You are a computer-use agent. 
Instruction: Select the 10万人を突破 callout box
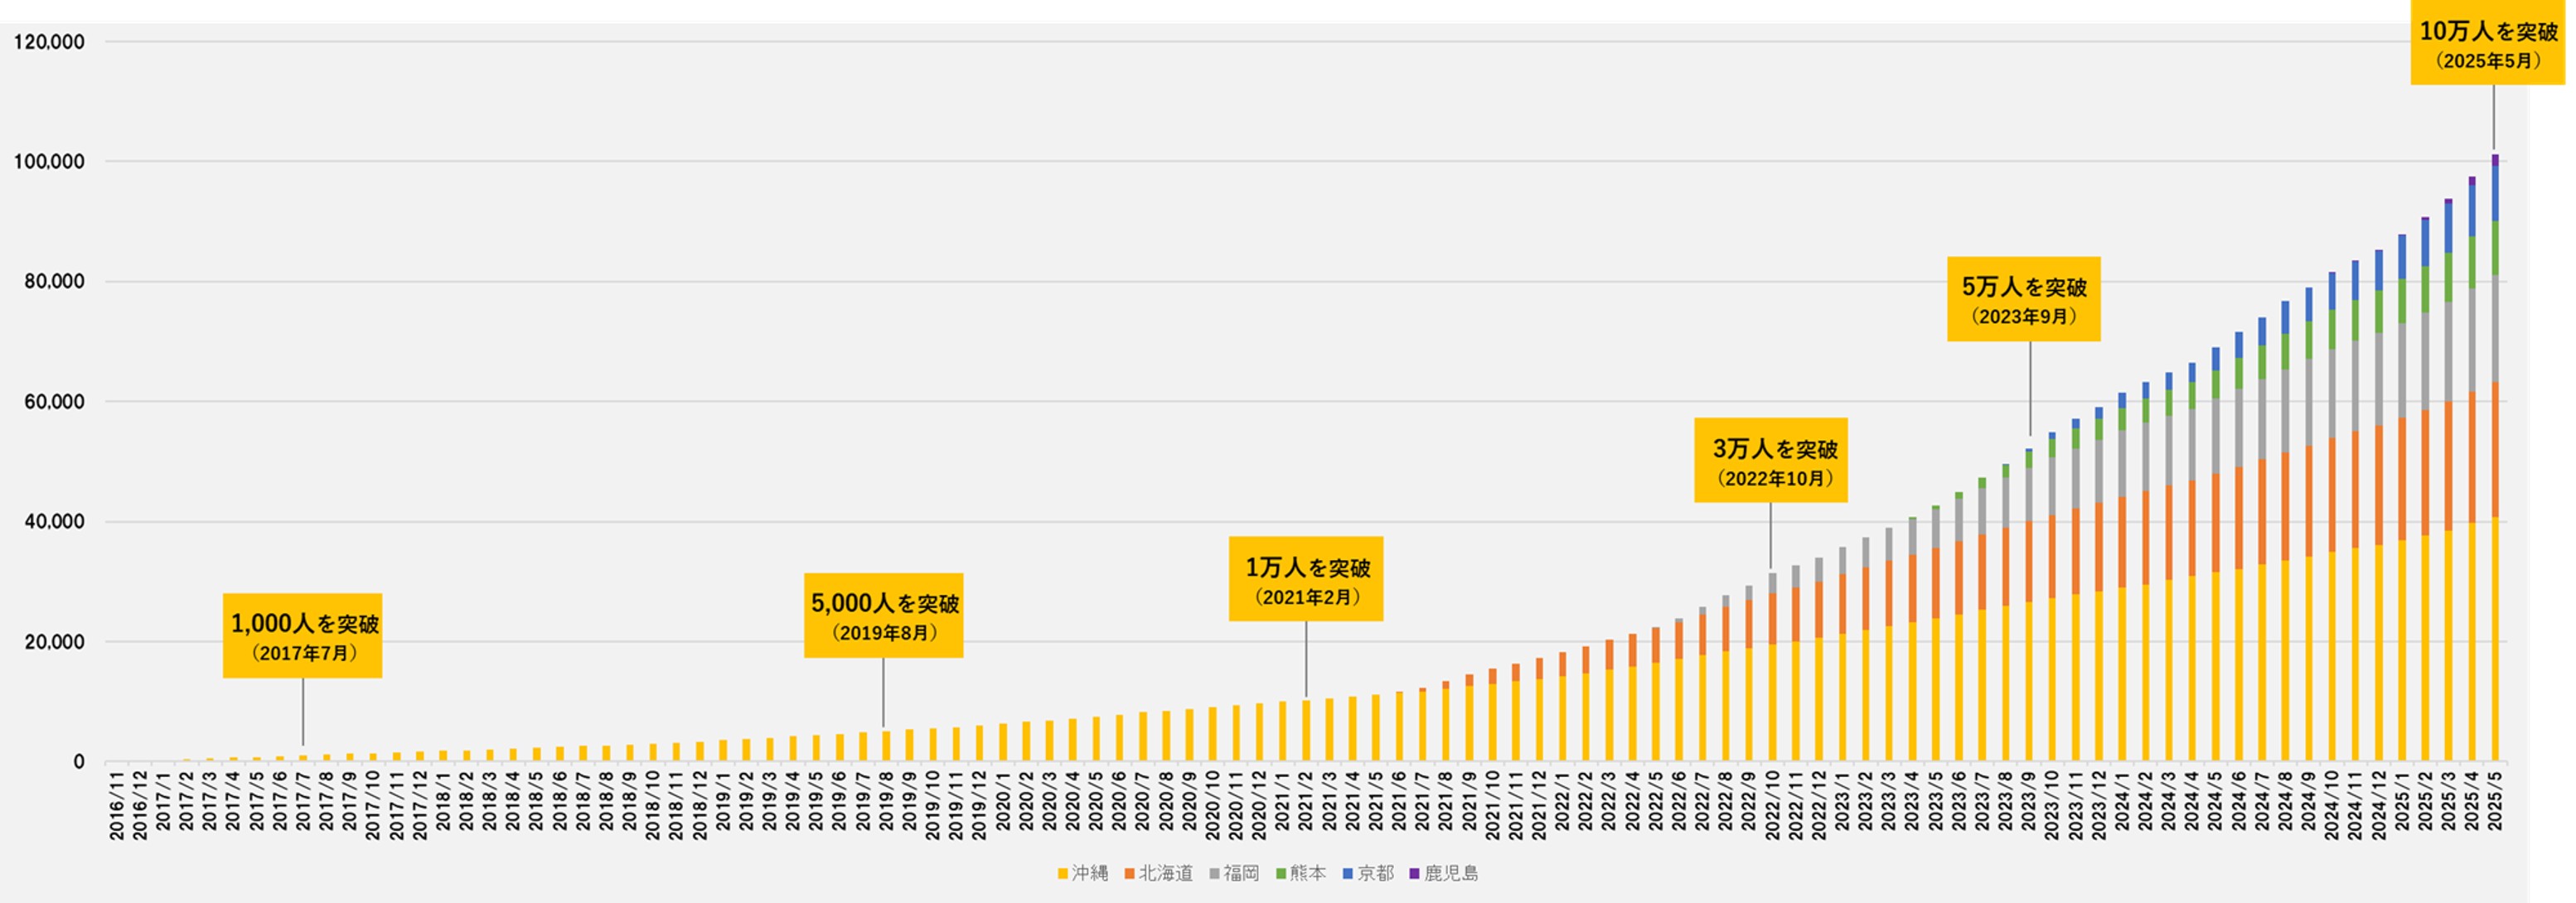coord(2487,45)
